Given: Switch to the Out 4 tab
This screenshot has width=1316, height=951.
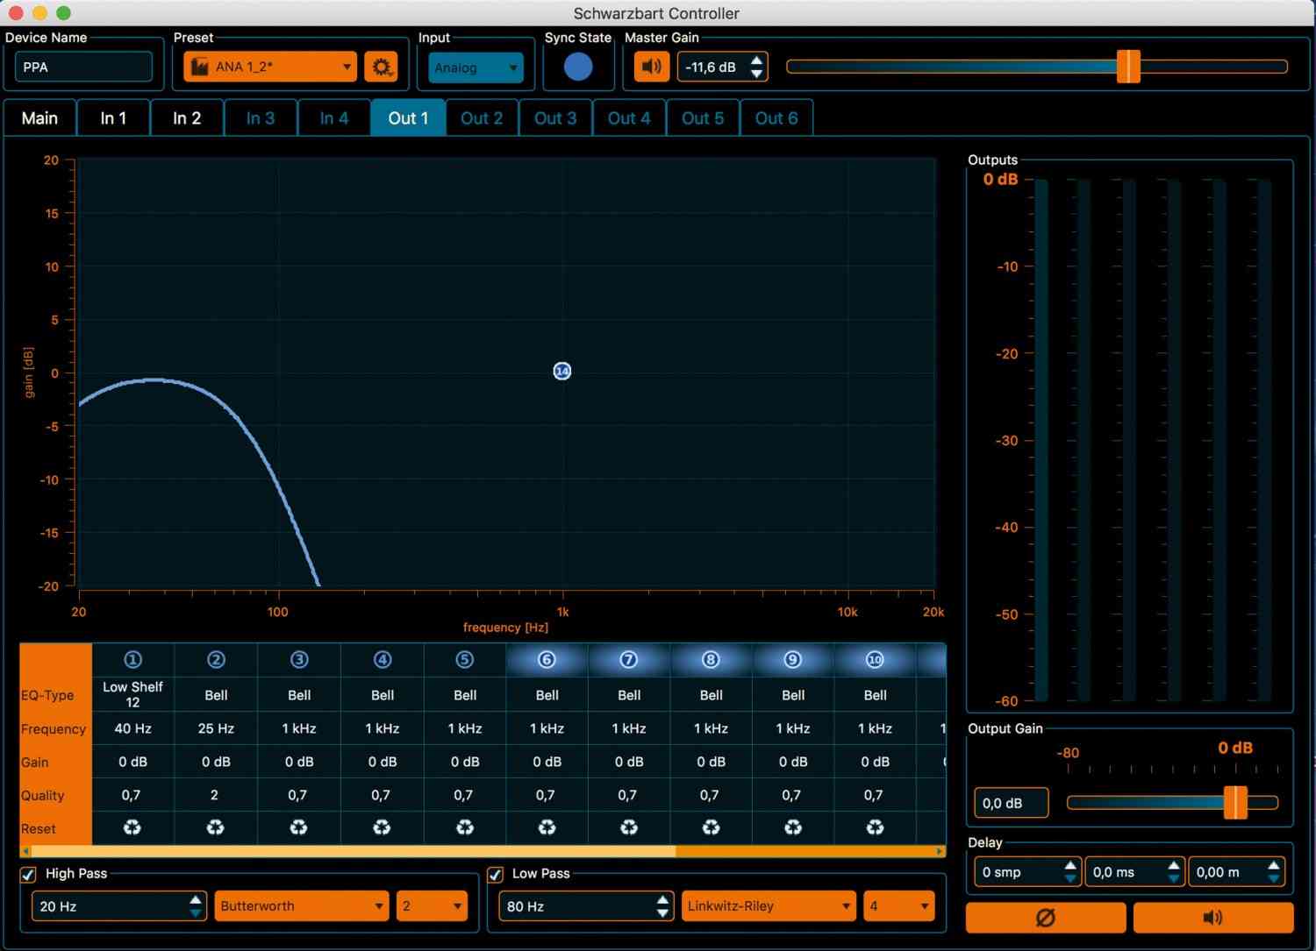Looking at the screenshot, I should pyautogui.click(x=629, y=118).
